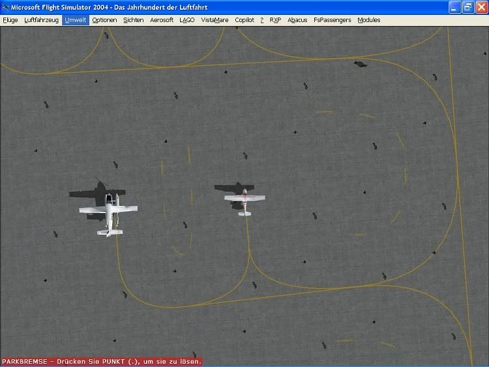489x367 pixels.
Task: Click the small red-striped Cessna aircraft
Action: 244,202
